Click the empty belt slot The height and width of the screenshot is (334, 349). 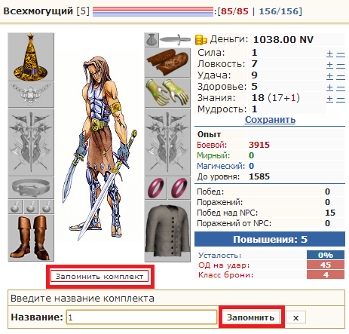point(31,188)
